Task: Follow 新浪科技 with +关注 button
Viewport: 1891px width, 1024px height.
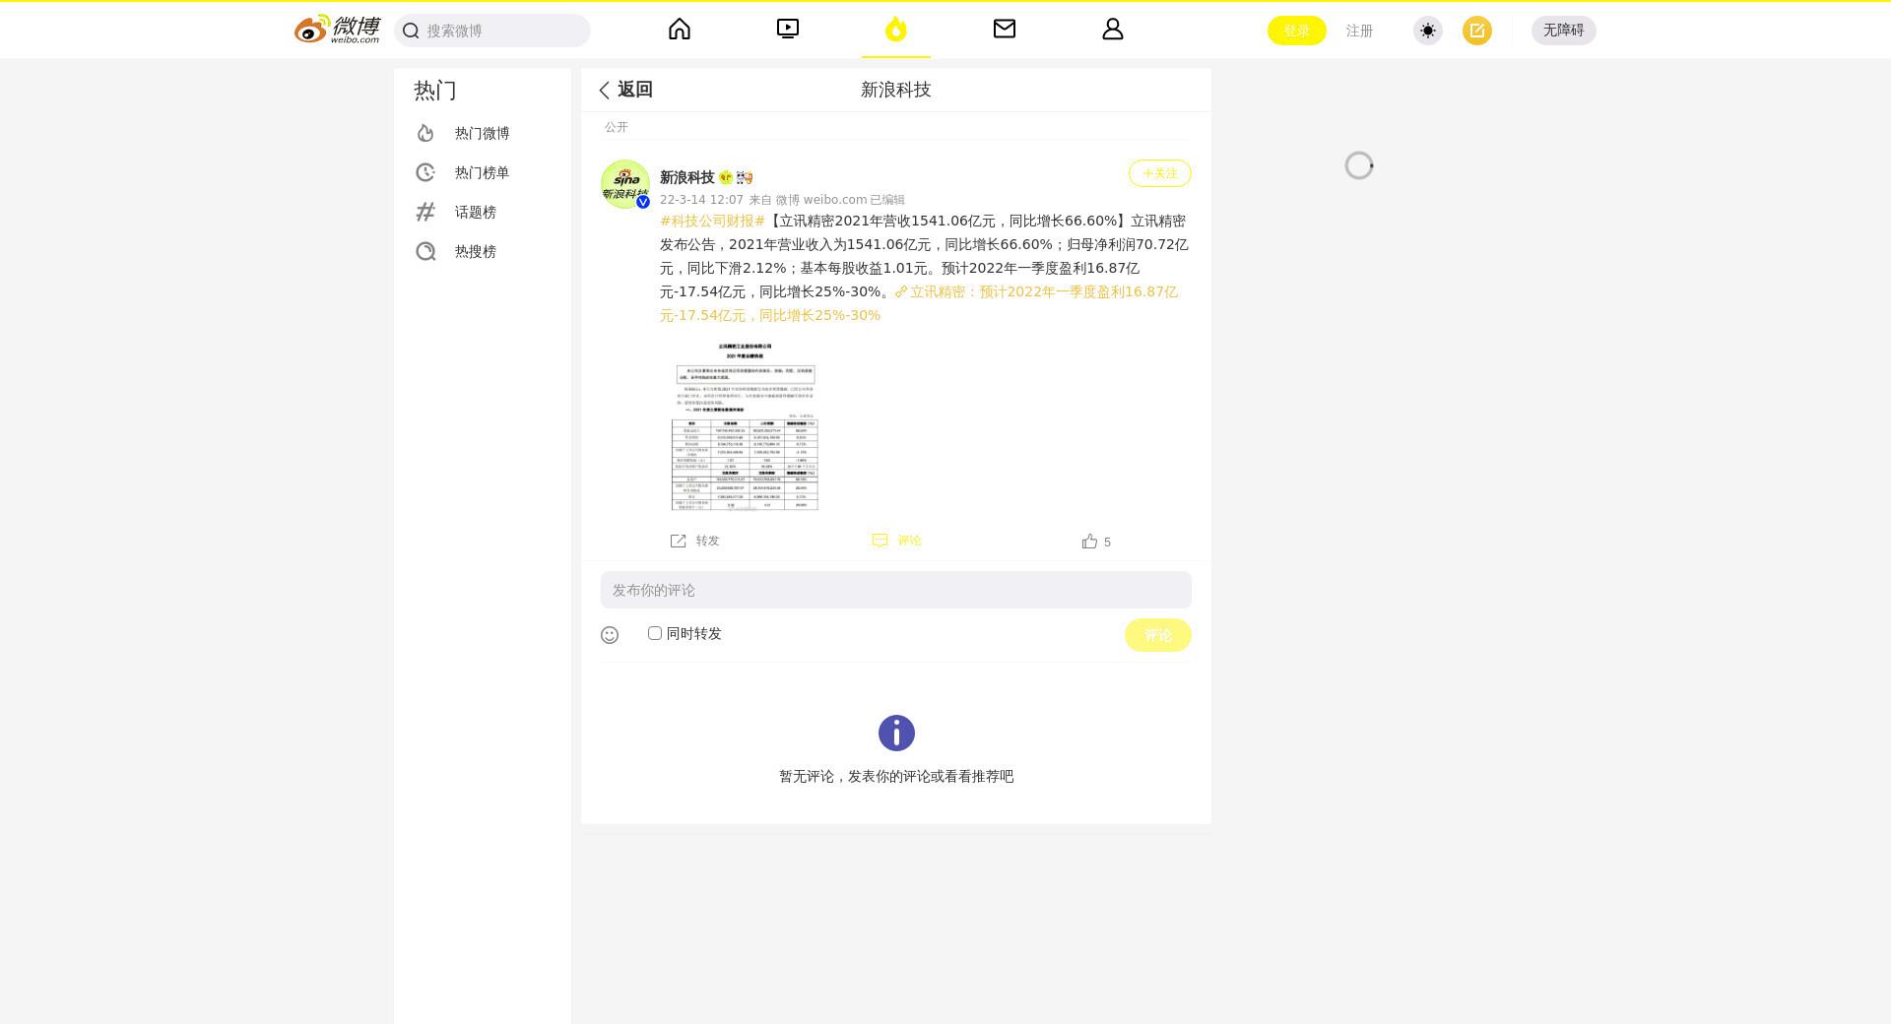Action: click(x=1159, y=173)
